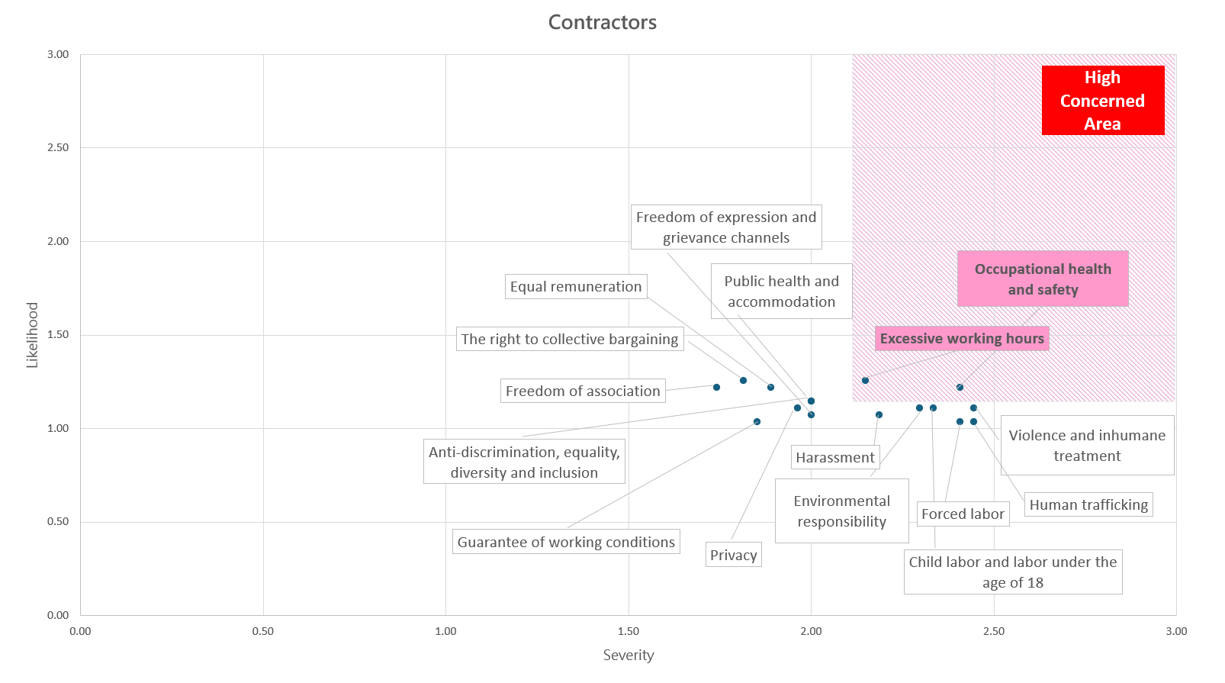Select "The right to collective bargaining" label
The height and width of the screenshot is (683, 1225).
569,340
